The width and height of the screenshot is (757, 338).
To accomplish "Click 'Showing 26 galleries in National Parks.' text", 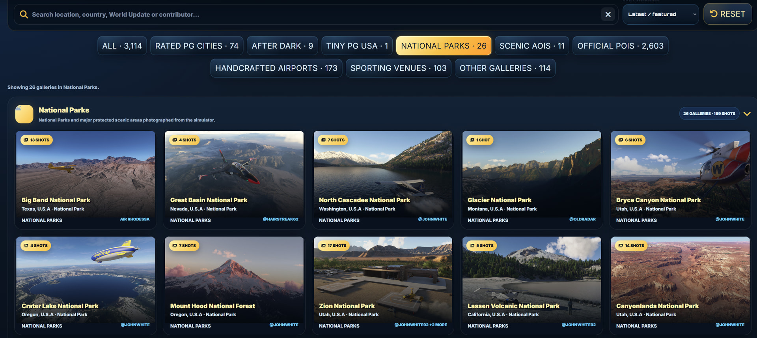I will pos(53,88).
